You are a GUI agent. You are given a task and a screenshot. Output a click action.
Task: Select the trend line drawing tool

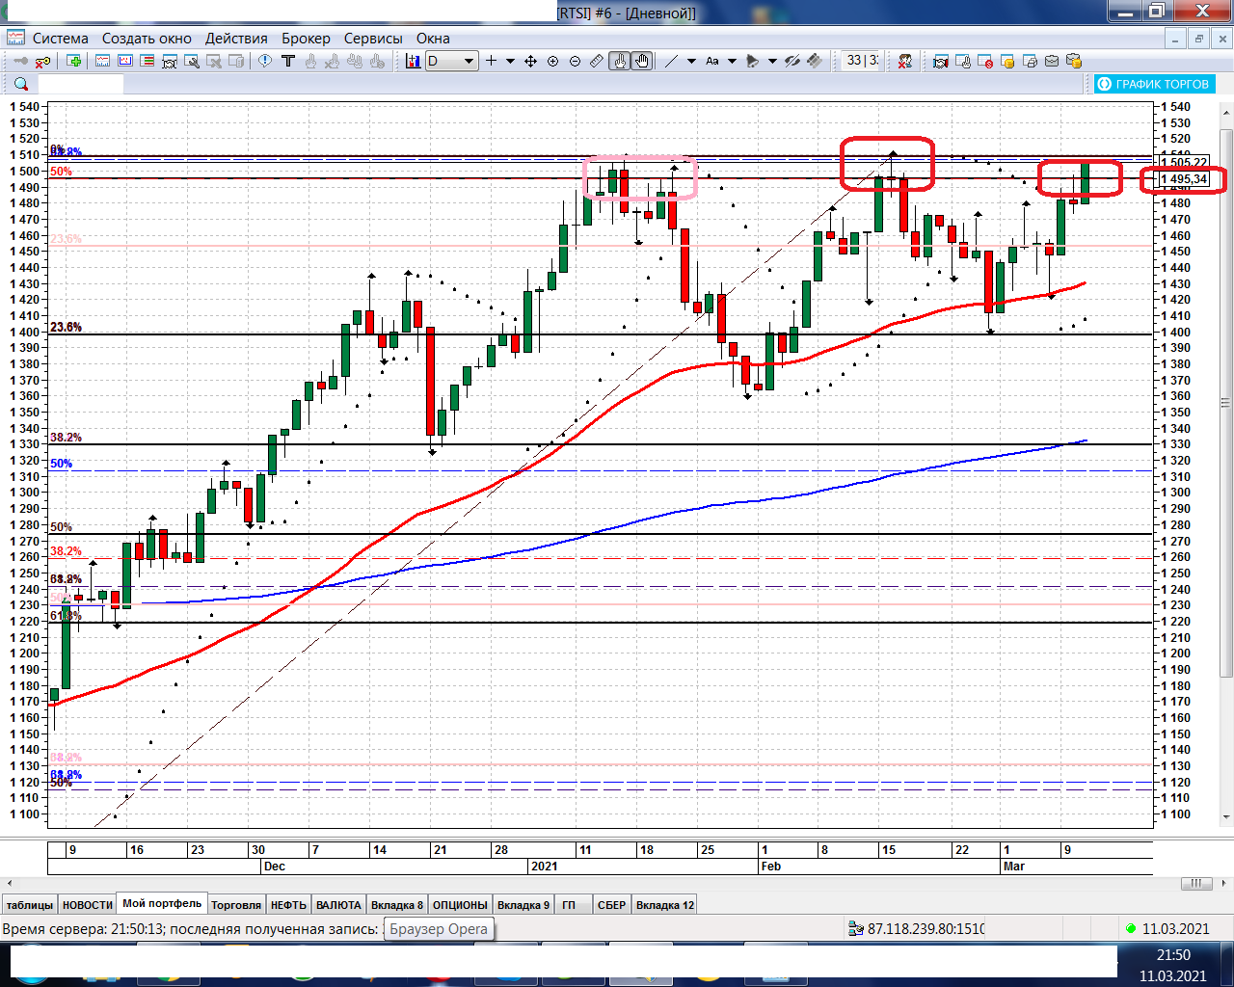[671, 61]
